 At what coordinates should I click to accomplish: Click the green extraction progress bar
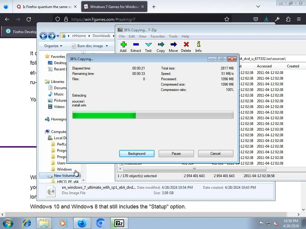pos(153,115)
